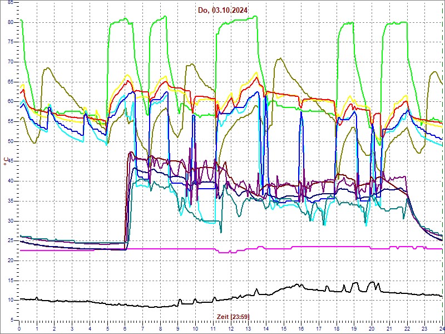Select the 40 value on the temperature axis
445x334 pixels.
point(9,181)
